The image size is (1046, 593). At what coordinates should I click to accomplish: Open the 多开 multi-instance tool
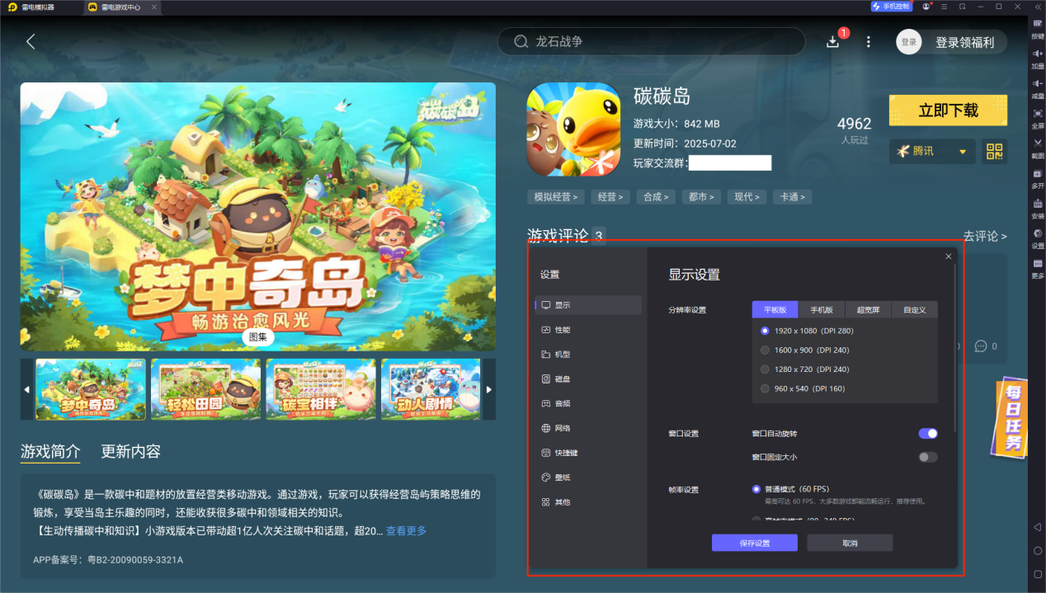pyautogui.click(x=1037, y=178)
